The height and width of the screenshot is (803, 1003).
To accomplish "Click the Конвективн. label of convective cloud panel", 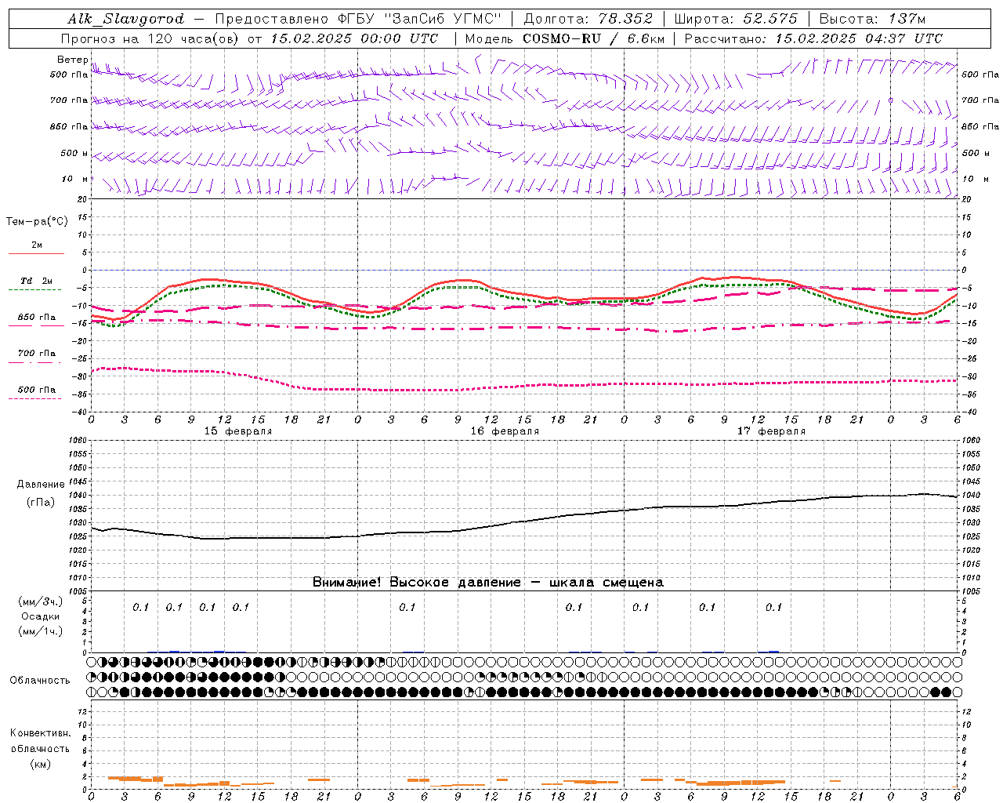I will tap(40, 733).
